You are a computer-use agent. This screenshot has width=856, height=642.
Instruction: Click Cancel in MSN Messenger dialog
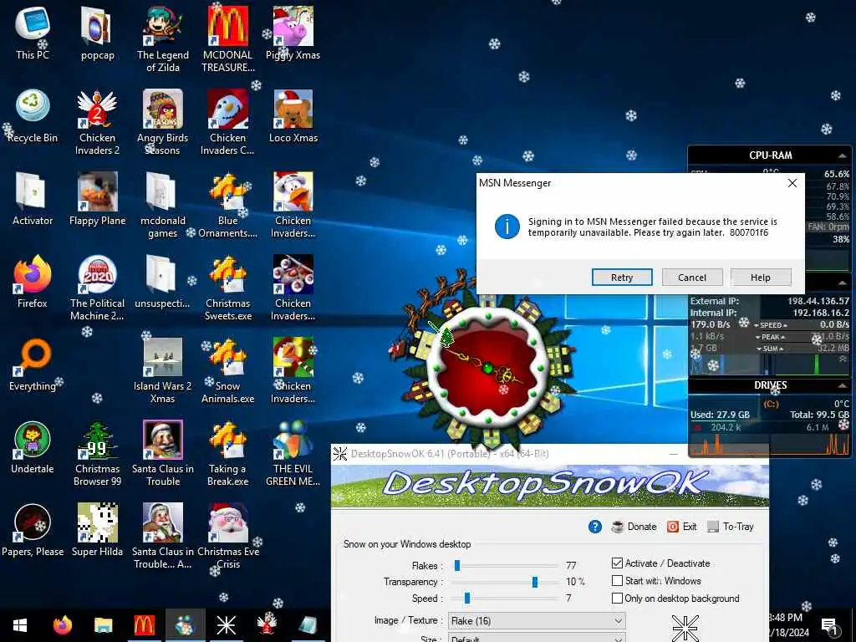pyautogui.click(x=691, y=278)
